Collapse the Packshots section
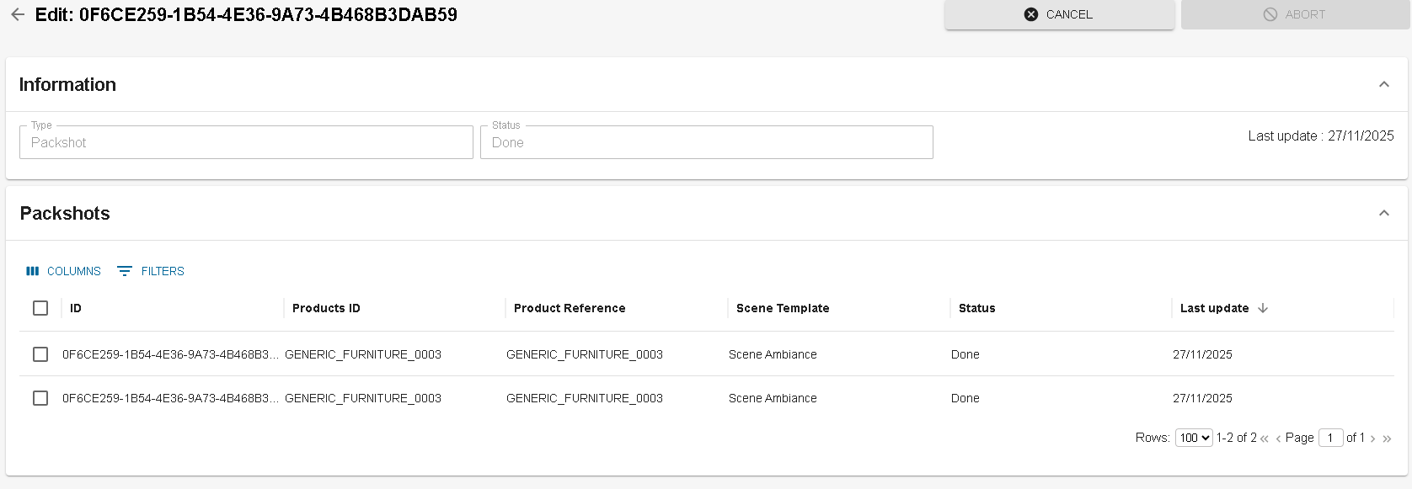1412x489 pixels. (1383, 213)
